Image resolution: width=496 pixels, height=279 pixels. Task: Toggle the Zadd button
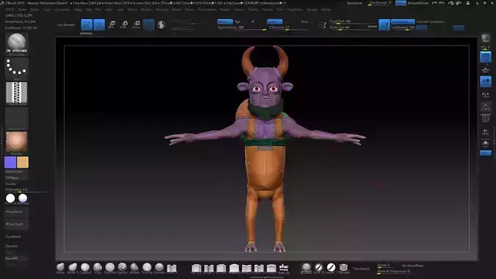[x=274, y=21]
